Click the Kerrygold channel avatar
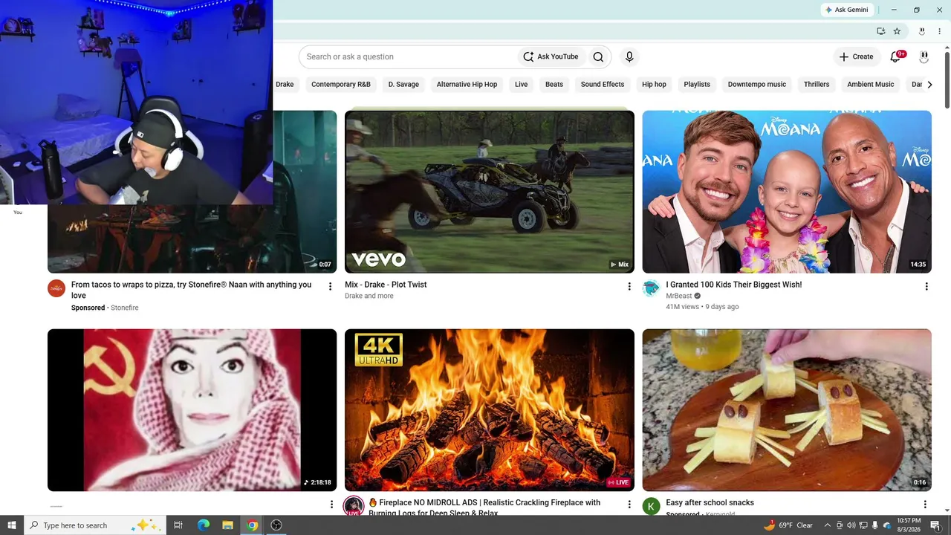 click(651, 506)
